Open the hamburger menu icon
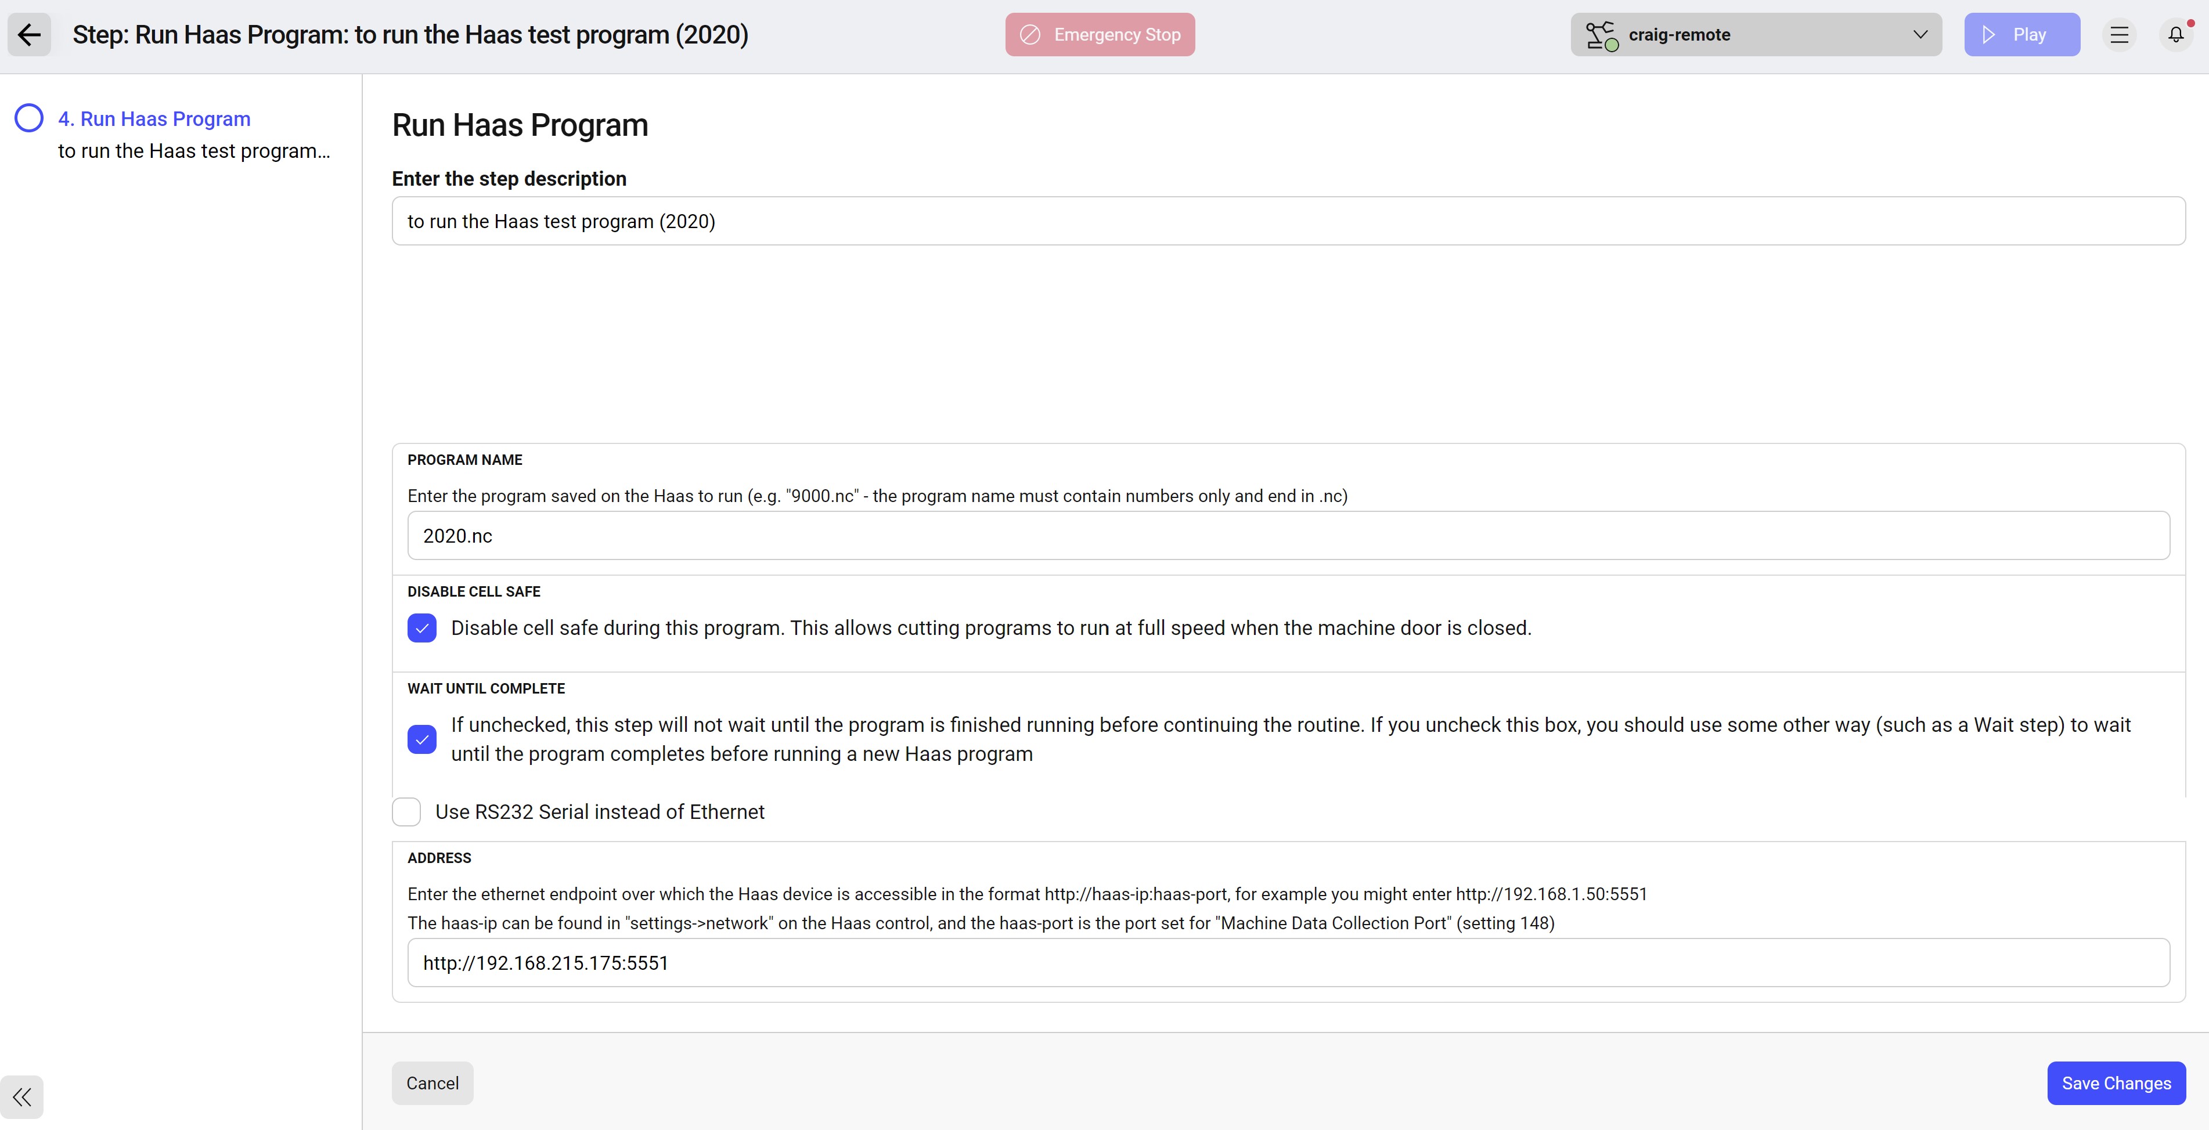The height and width of the screenshot is (1130, 2209). click(2119, 34)
